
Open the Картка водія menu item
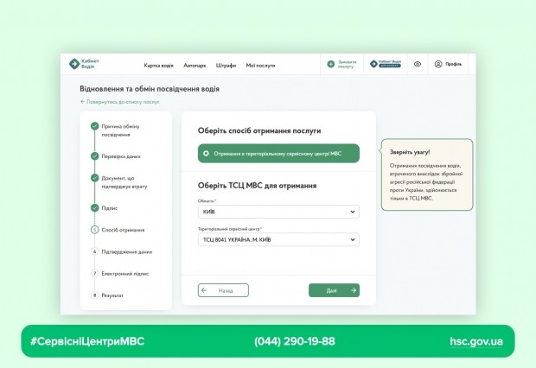click(158, 65)
